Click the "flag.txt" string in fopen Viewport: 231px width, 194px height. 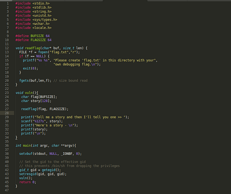[x=59, y=52]
